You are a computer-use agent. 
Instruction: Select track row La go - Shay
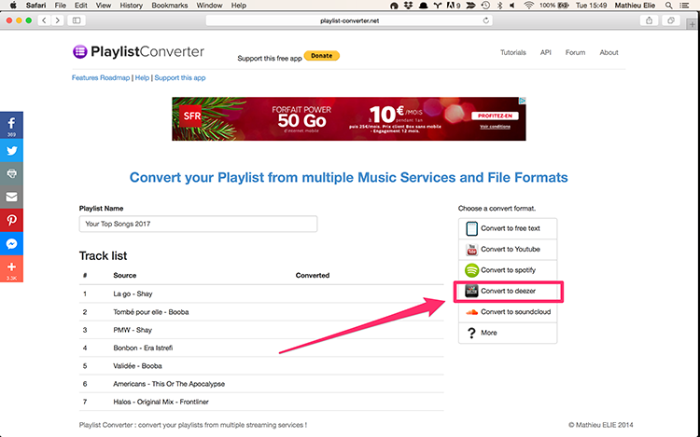click(x=261, y=294)
